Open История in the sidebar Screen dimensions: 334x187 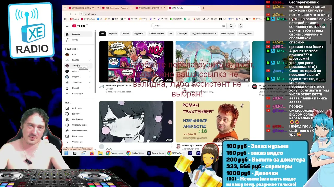coord(79,114)
